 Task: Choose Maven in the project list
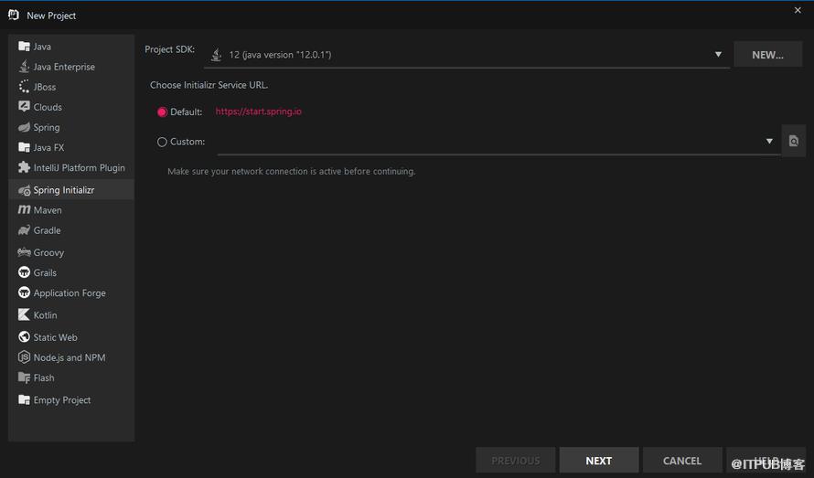tap(48, 210)
